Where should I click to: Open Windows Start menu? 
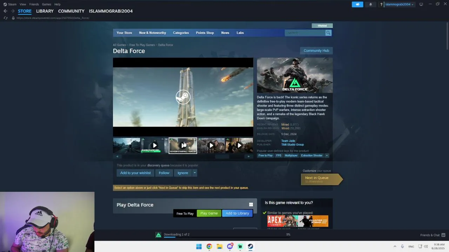point(199,246)
